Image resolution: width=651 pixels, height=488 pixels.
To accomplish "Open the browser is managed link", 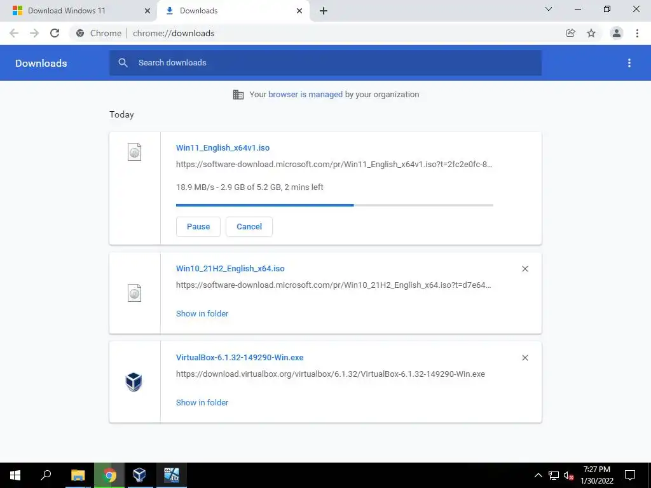I will click(305, 94).
